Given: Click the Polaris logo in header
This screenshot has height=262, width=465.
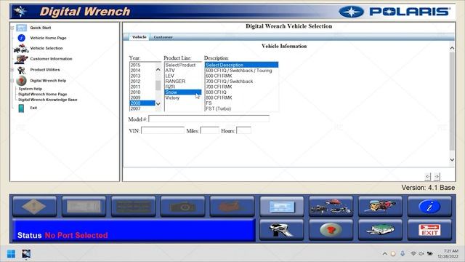Looking at the screenshot, I should 395,12.
